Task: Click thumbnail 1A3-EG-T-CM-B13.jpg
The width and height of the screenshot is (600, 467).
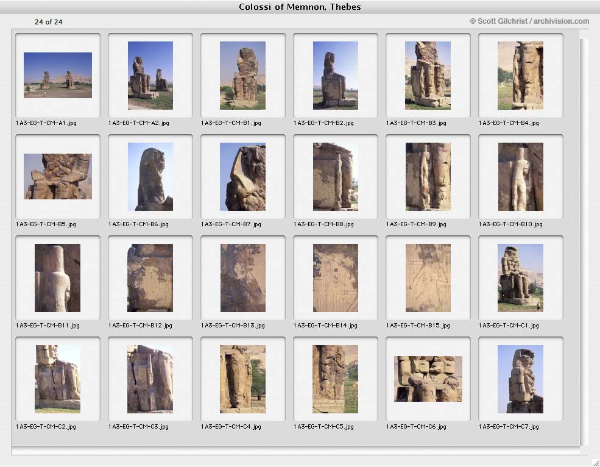Action: (x=243, y=278)
